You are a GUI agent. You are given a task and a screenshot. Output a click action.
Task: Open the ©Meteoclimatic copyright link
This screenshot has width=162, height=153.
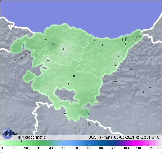pyautogui.click(x=32, y=137)
